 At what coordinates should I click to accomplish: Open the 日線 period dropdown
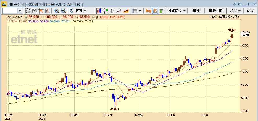point(81,11)
